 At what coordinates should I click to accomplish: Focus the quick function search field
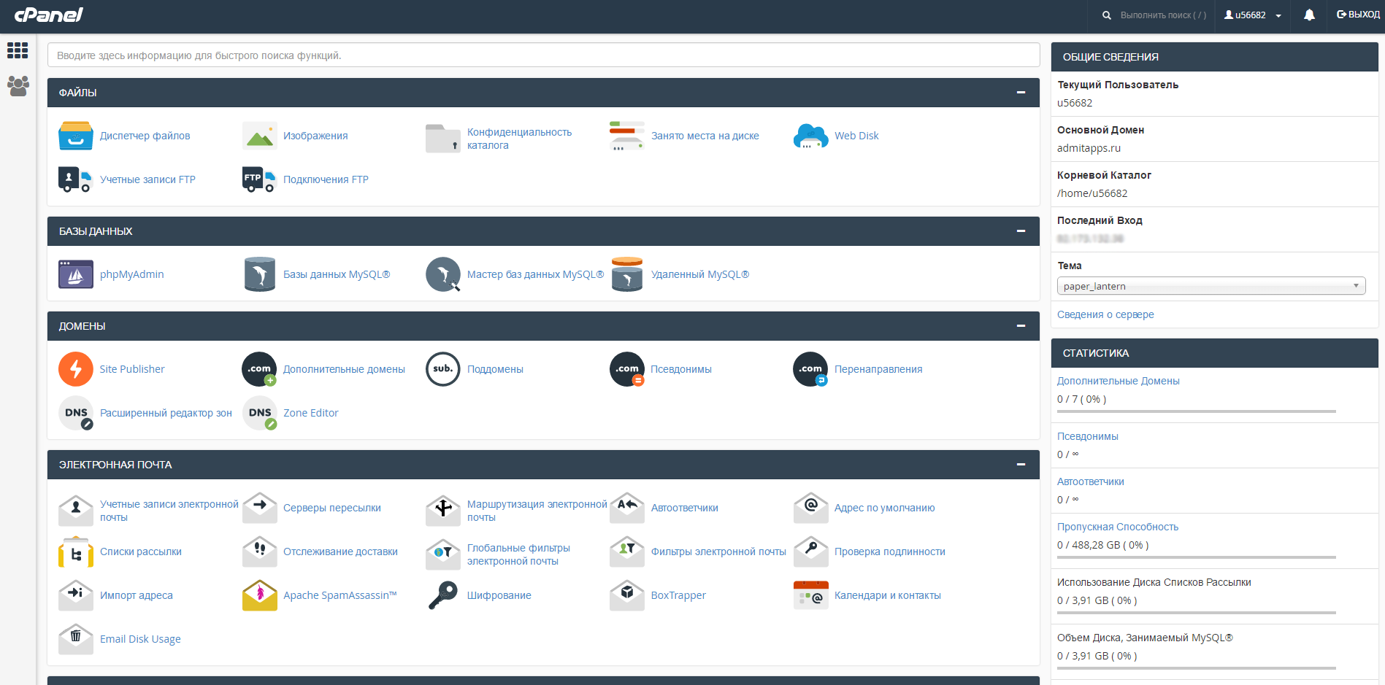click(543, 55)
